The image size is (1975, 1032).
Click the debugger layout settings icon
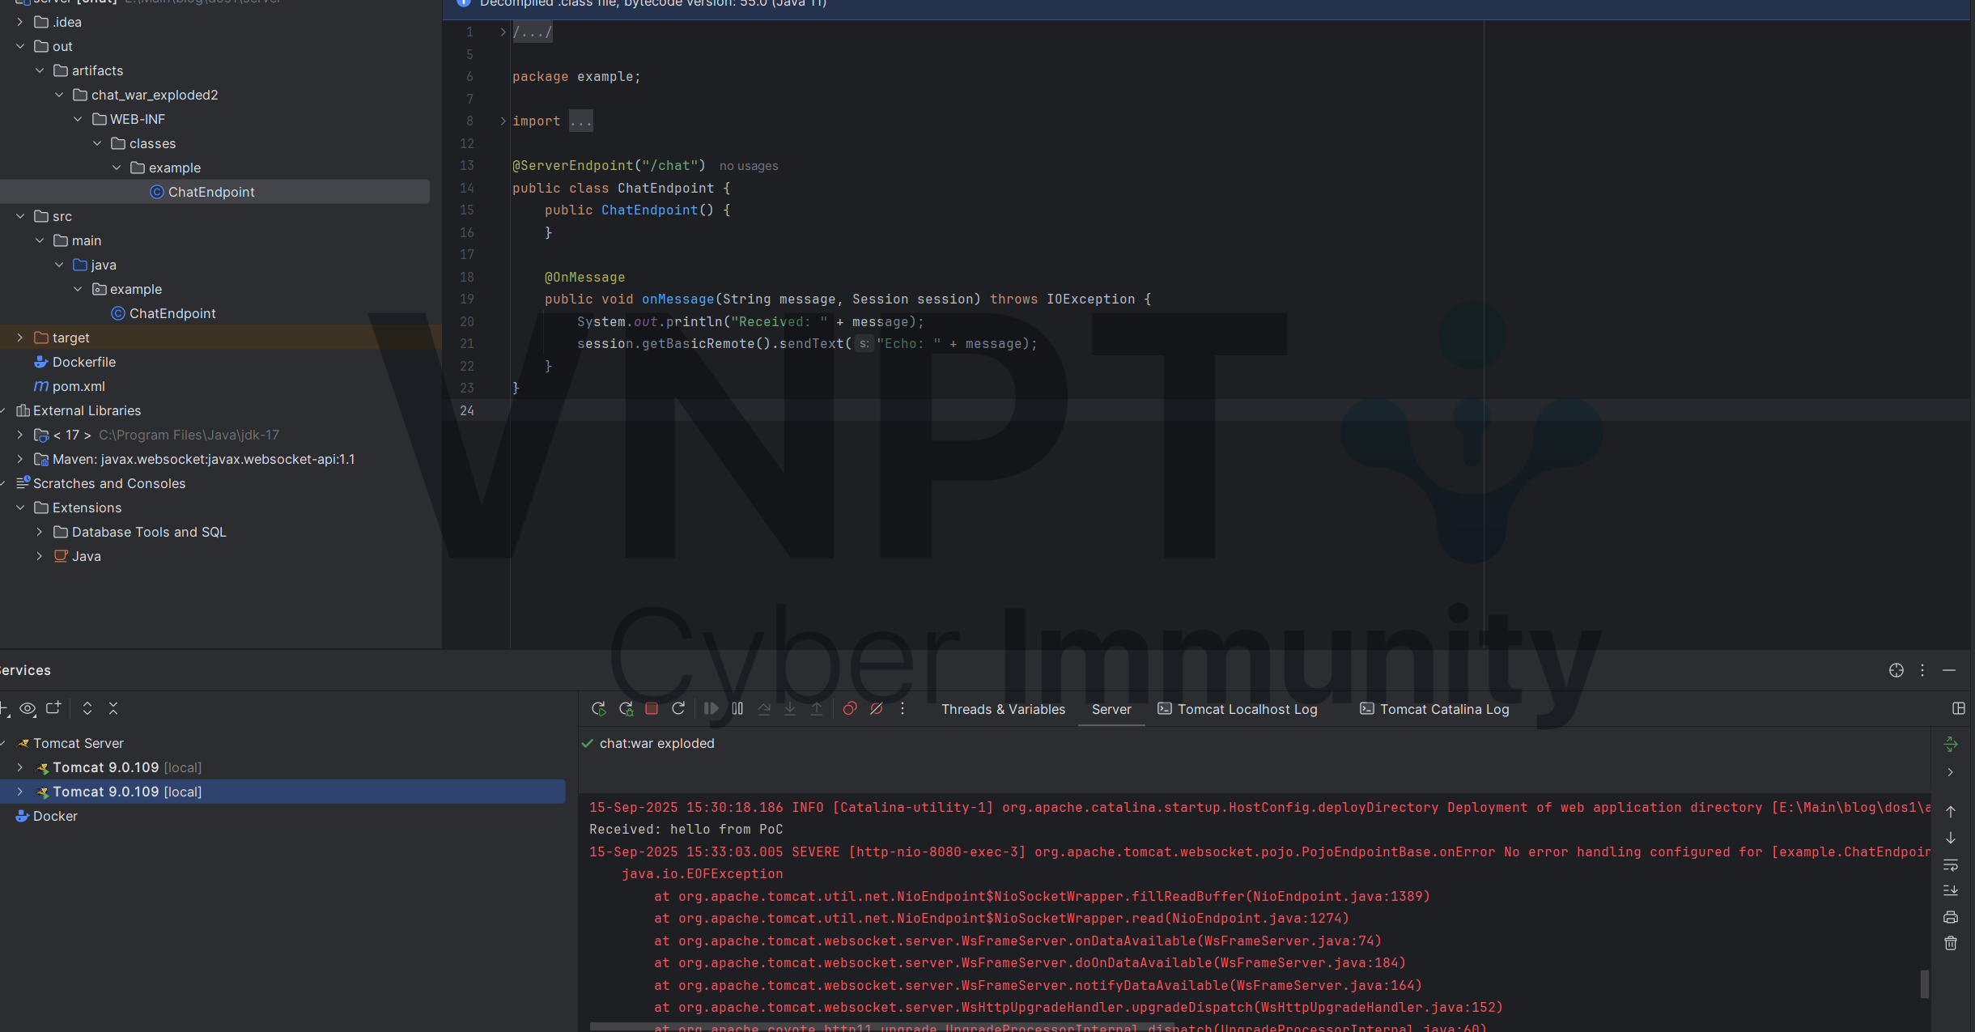1959,708
